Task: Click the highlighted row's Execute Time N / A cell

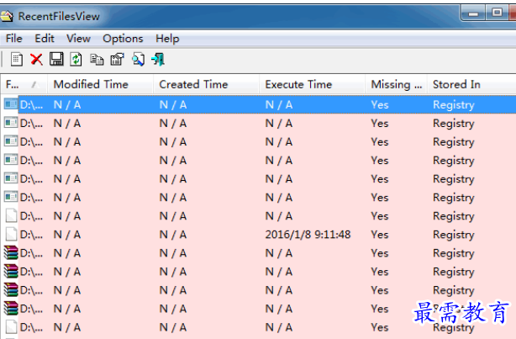Action: click(x=279, y=105)
